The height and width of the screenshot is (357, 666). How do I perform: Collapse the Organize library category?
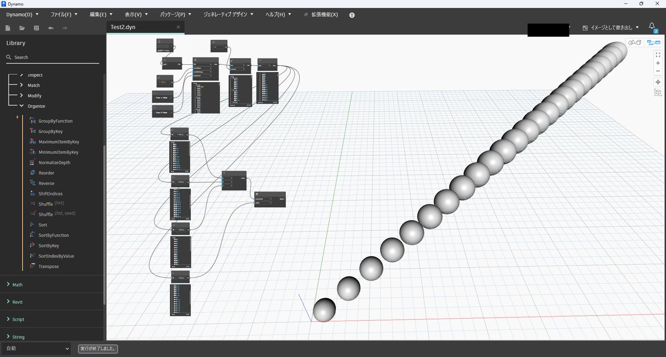[22, 106]
